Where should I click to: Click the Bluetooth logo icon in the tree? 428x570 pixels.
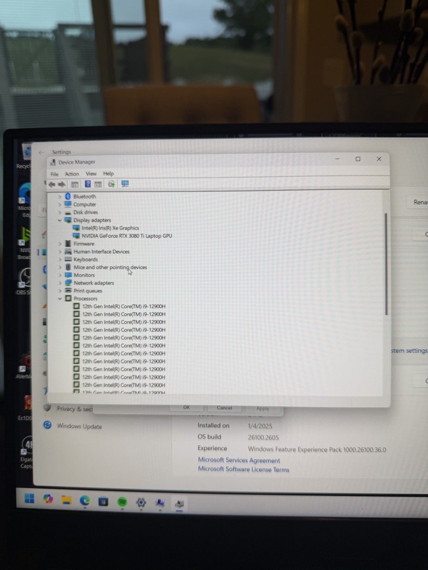tap(68, 196)
